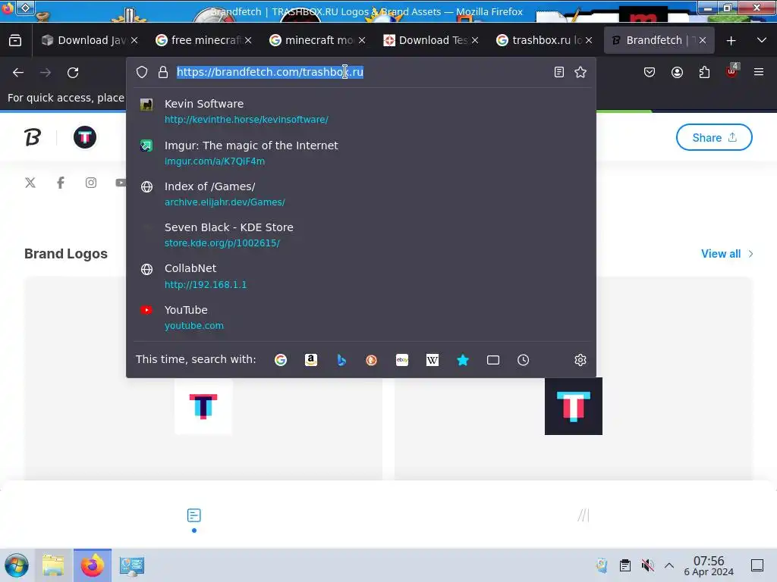This screenshot has height=582, width=777.
Task: Reload the current page
Action: pos(73,73)
